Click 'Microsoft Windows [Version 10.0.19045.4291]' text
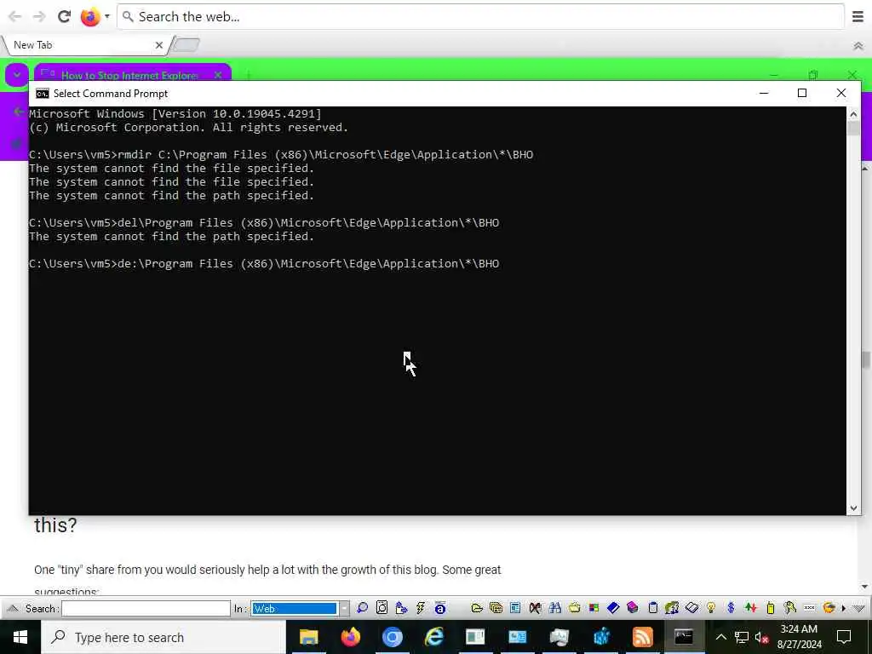Viewport: 872px width, 654px height. click(175, 114)
